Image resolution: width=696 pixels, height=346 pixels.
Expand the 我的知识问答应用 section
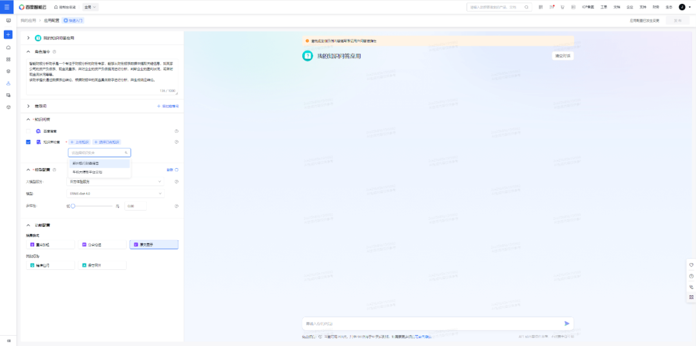click(28, 38)
